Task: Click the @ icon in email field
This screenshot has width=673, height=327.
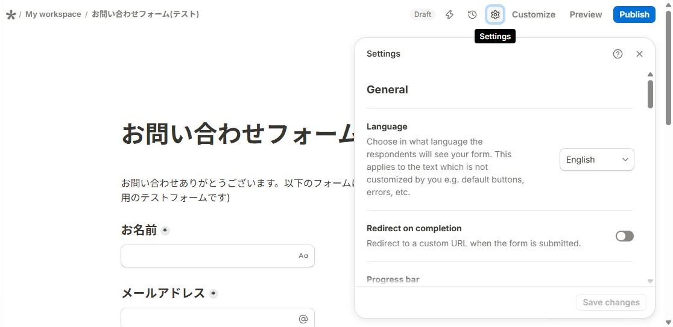Action: (303, 319)
